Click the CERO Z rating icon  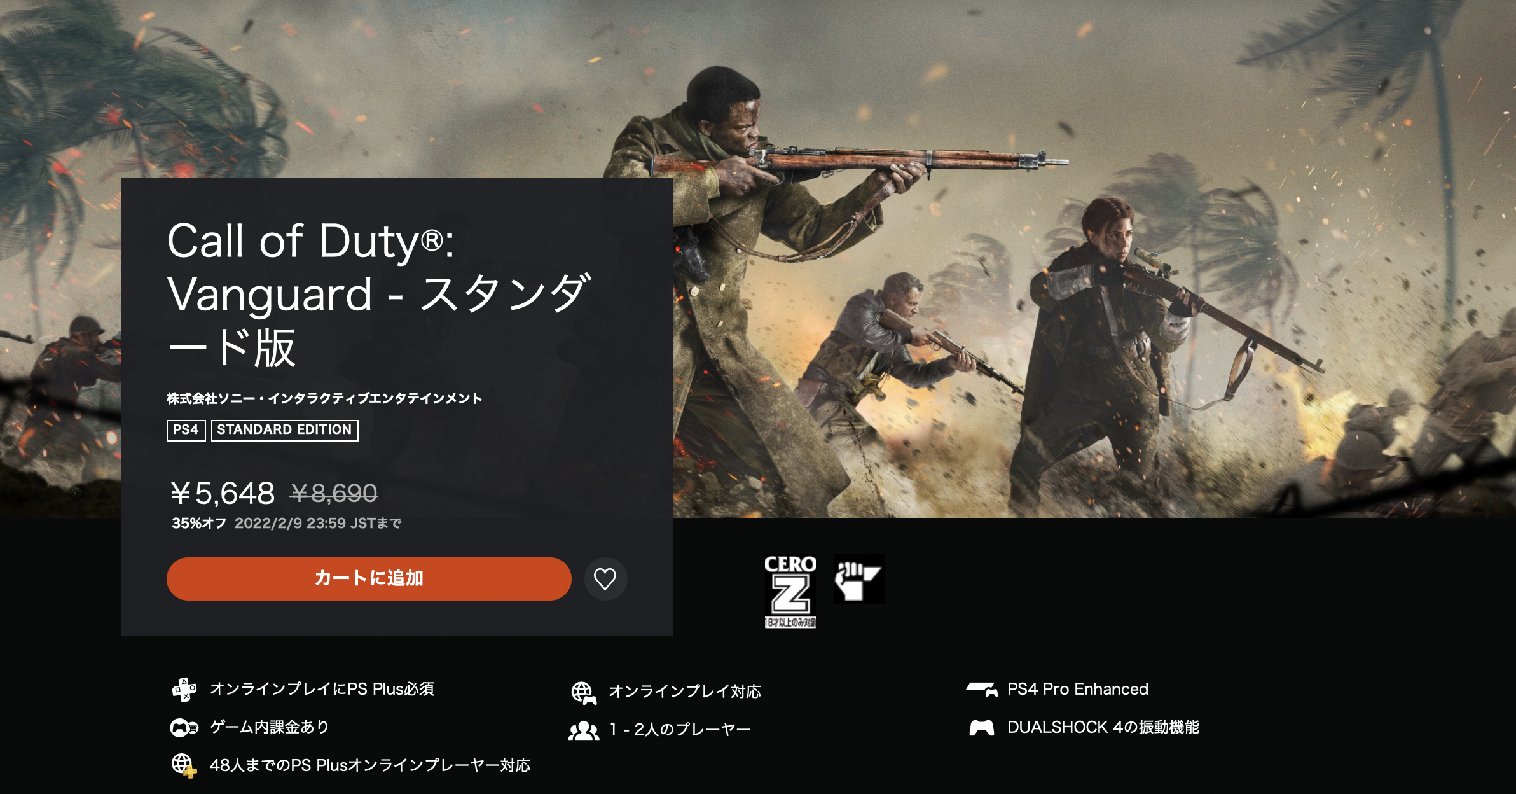(790, 591)
